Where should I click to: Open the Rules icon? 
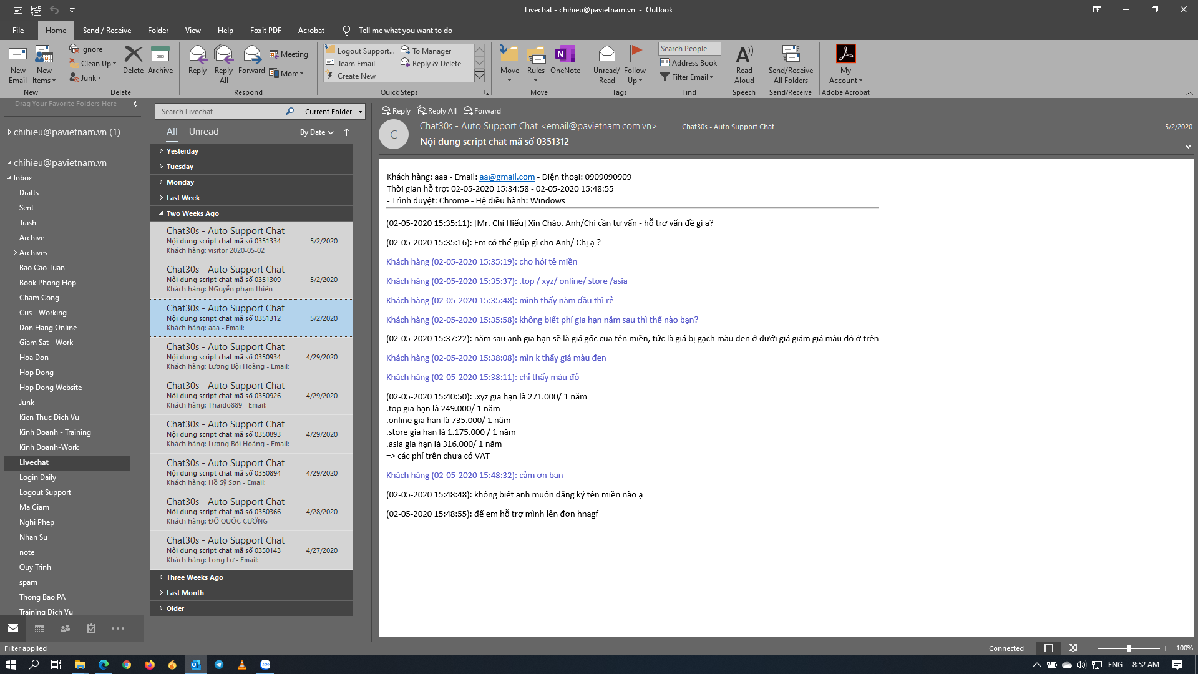pos(536,54)
